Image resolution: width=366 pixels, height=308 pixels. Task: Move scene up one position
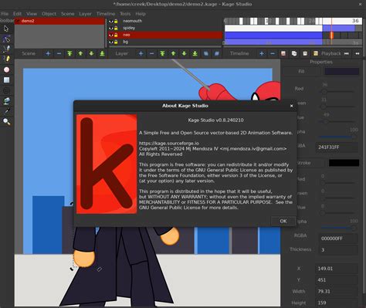point(80,53)
